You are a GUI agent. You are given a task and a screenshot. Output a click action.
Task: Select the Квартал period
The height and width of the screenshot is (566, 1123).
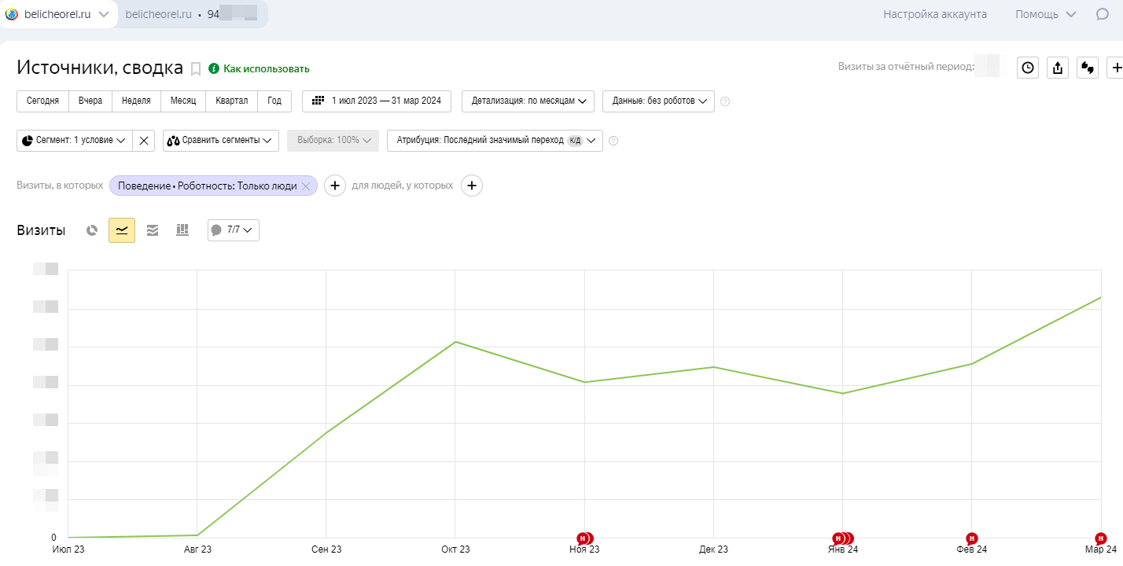coord(232,101)
